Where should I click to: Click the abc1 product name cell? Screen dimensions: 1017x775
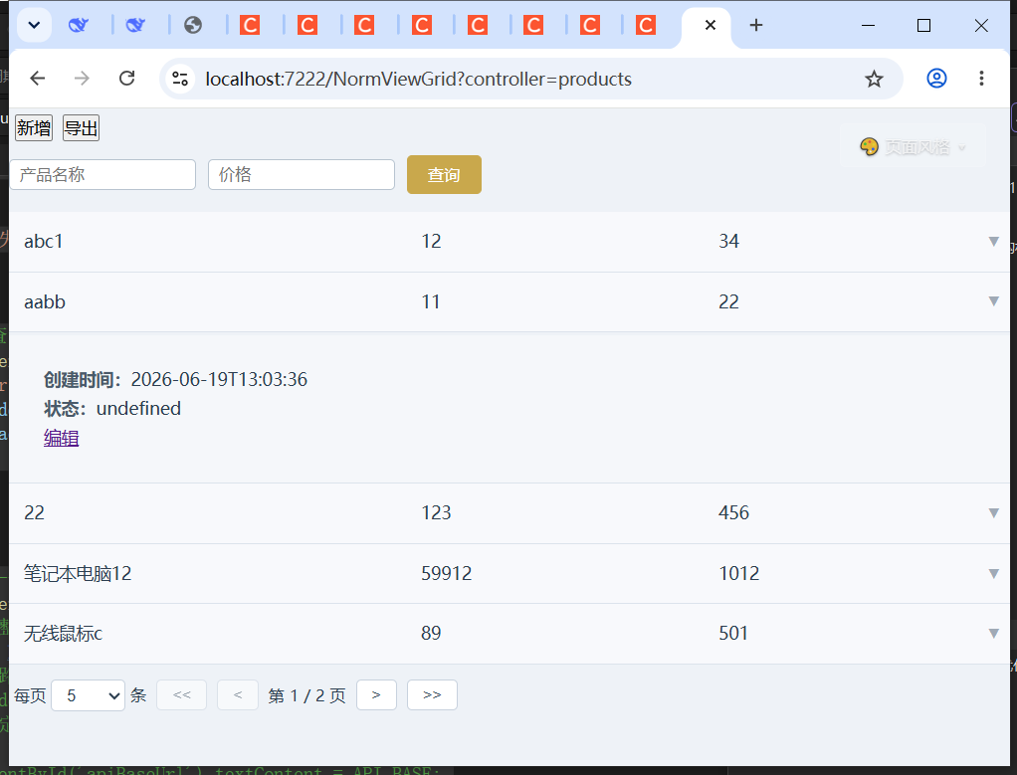pyautogui.click(x=44, y=242)
